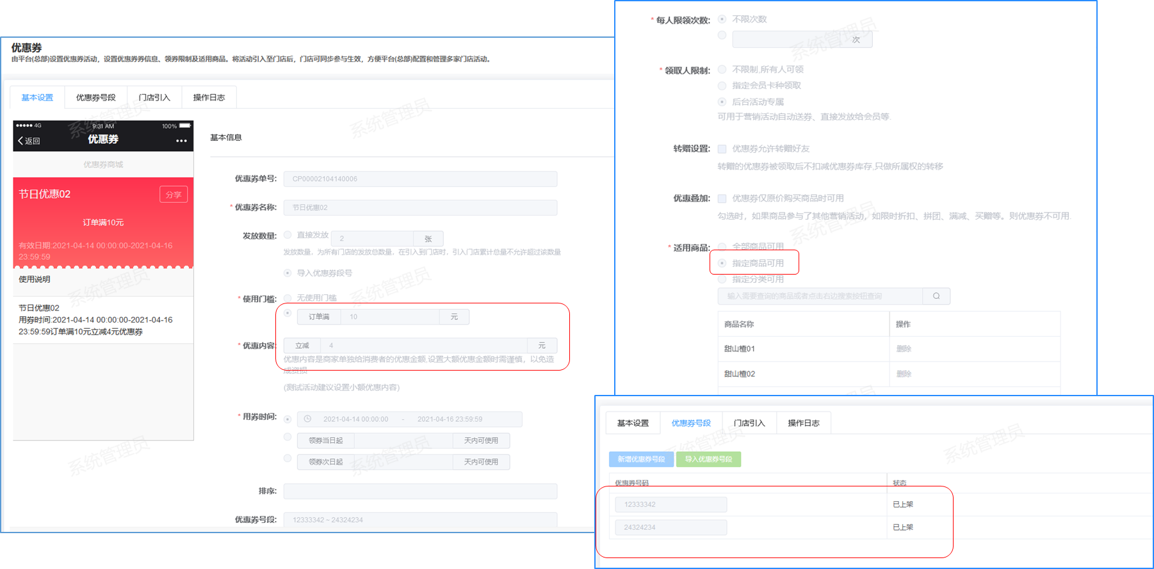Choose 指定分类可用 radio option

722,279
